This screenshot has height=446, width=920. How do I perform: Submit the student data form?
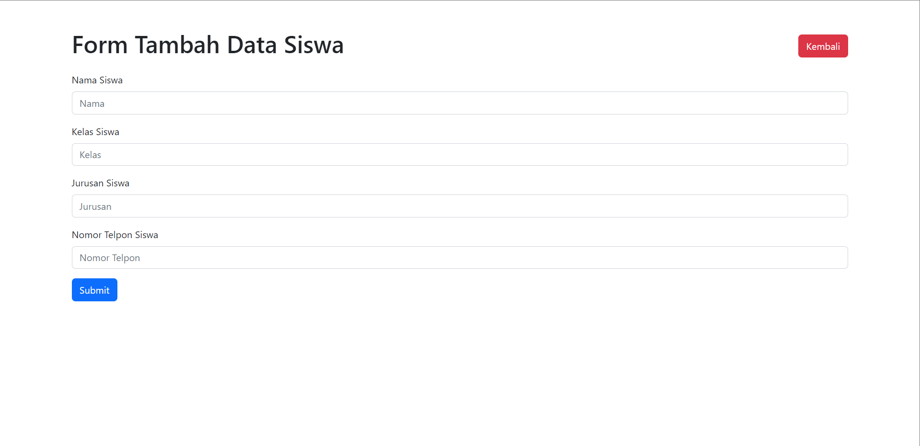[94, 290]
